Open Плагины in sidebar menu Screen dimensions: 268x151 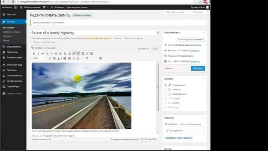point(13,70)
